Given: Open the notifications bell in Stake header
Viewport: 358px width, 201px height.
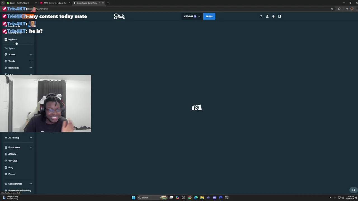Looking at the screenshot, I should [x=273, y=16].
